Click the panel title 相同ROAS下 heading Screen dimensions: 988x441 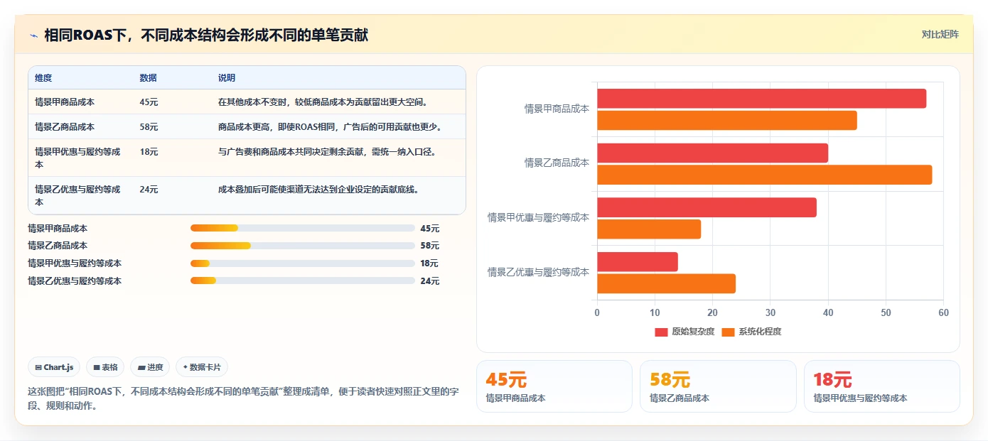(206, 35)
